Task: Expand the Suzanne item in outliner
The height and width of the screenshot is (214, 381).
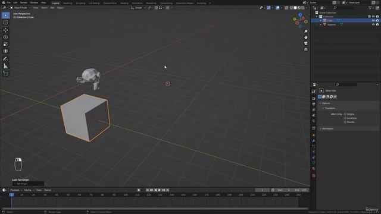Action: pyautogui.click(x=321, y=24)
